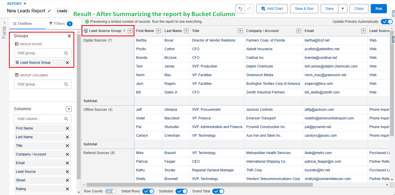Expand the Fields side panel

(4, 23)
